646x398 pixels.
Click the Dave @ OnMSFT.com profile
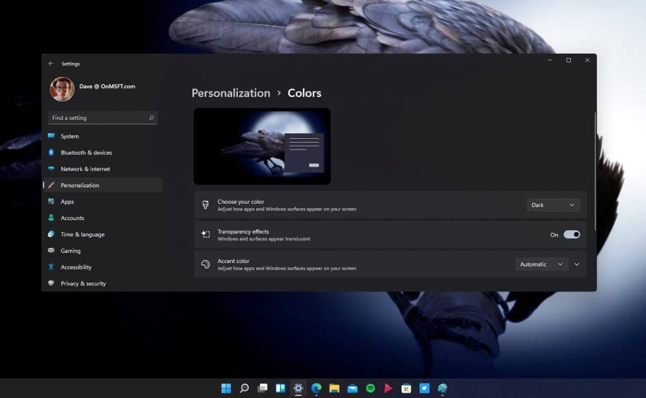click(90, 88)
